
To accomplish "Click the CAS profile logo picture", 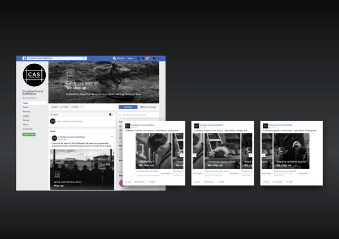I will 34,76.
